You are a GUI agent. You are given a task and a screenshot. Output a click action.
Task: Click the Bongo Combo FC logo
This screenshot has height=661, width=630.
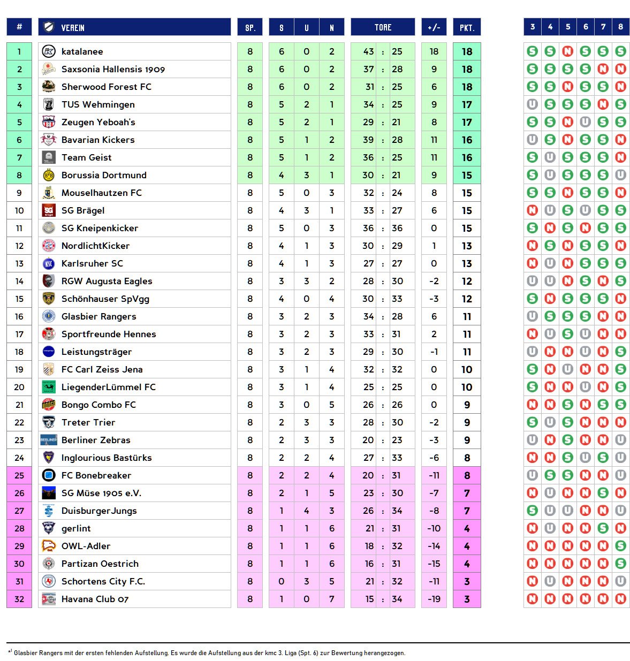(49, 405)
